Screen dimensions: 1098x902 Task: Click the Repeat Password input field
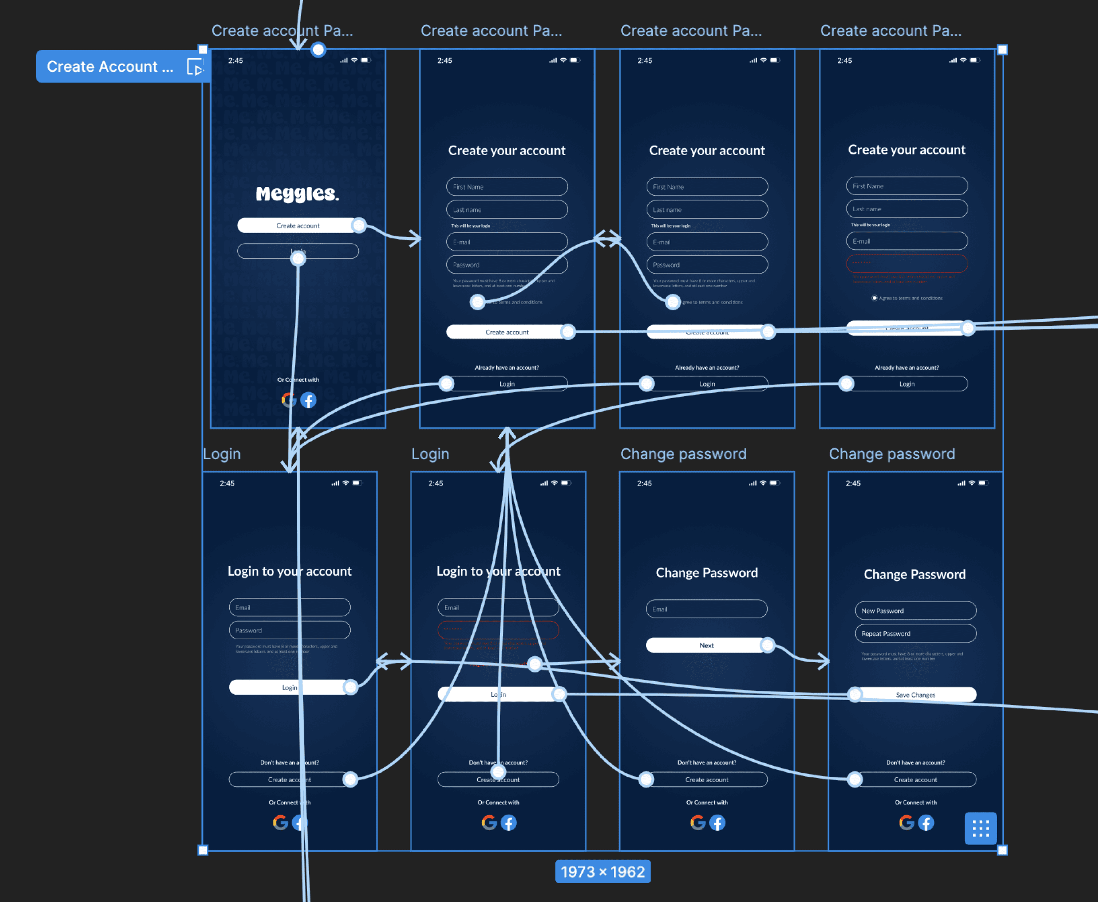[915, 634]
